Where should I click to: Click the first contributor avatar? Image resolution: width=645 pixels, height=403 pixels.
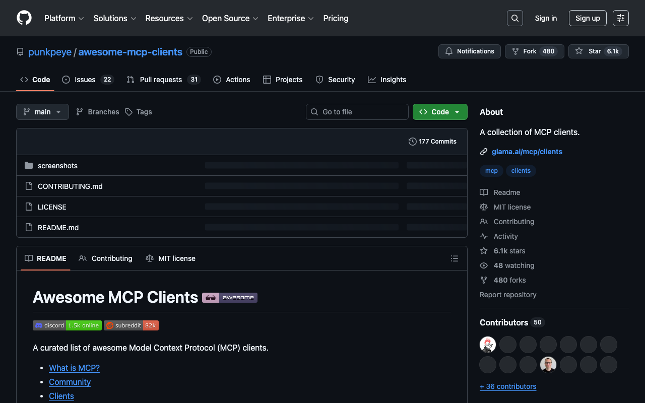[488, 345]
